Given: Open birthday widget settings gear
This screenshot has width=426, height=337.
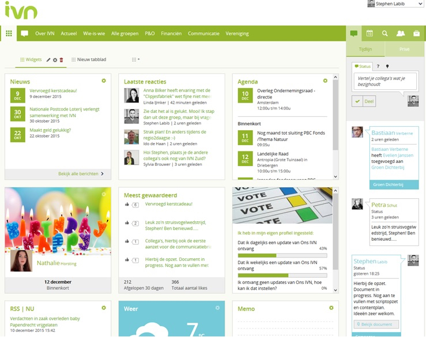Looking at the screenshot, I should click(104, 194).
